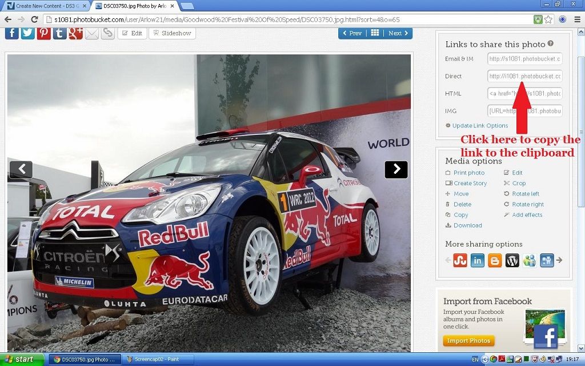Click the EN language indicator

[x=475, y=359]
